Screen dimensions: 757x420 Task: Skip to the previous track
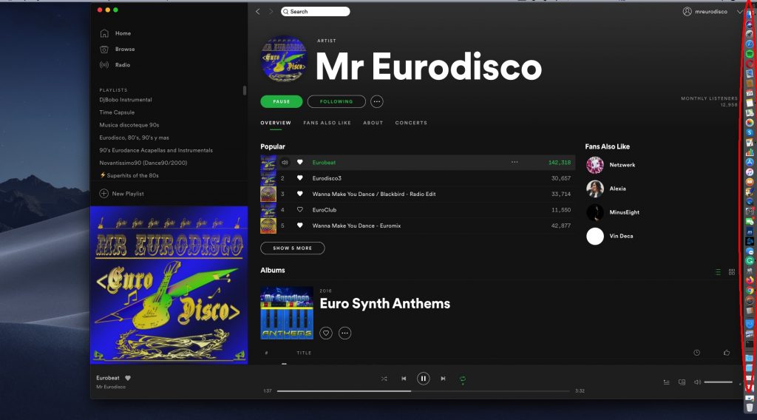coord(404,379)
